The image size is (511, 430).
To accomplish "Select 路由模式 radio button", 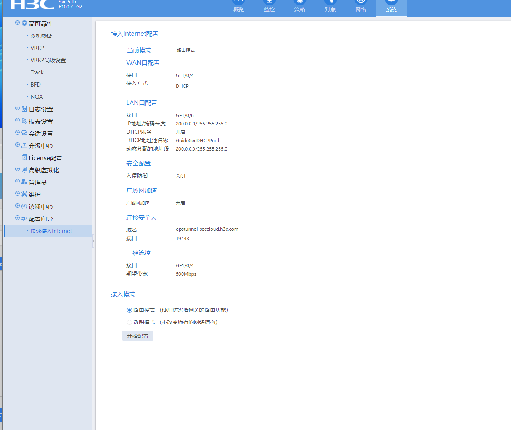I will (129, 310).
